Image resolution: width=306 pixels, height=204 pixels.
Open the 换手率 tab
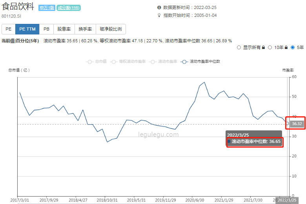pos(85,29)
